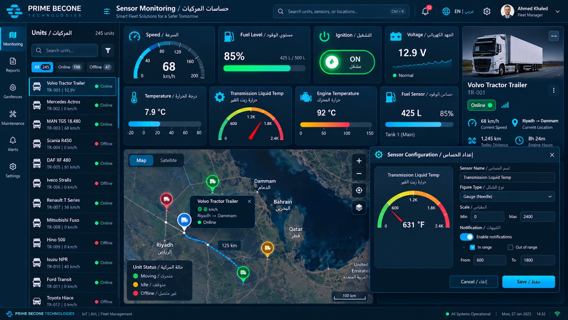Viewport: 568px width, 320px height.
Task: Switch to the Satellite map view
Action: point(168,160)
